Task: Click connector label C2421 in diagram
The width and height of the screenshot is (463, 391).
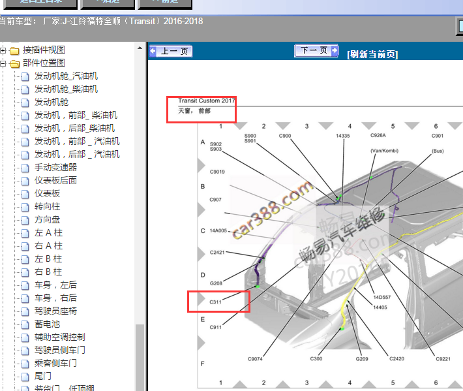Action: click(x=217, y=253)
